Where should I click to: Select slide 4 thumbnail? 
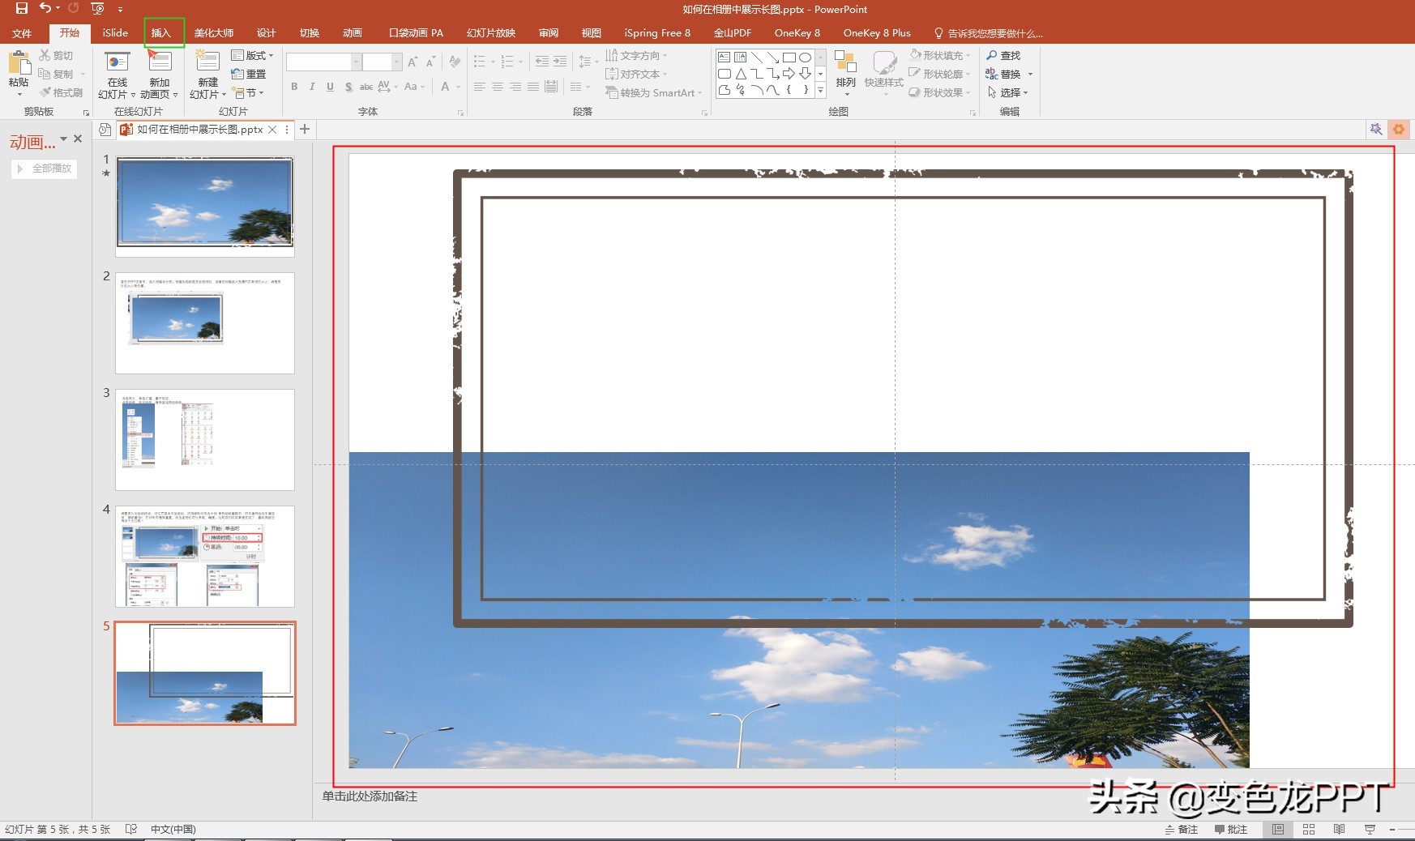[205, 557]
